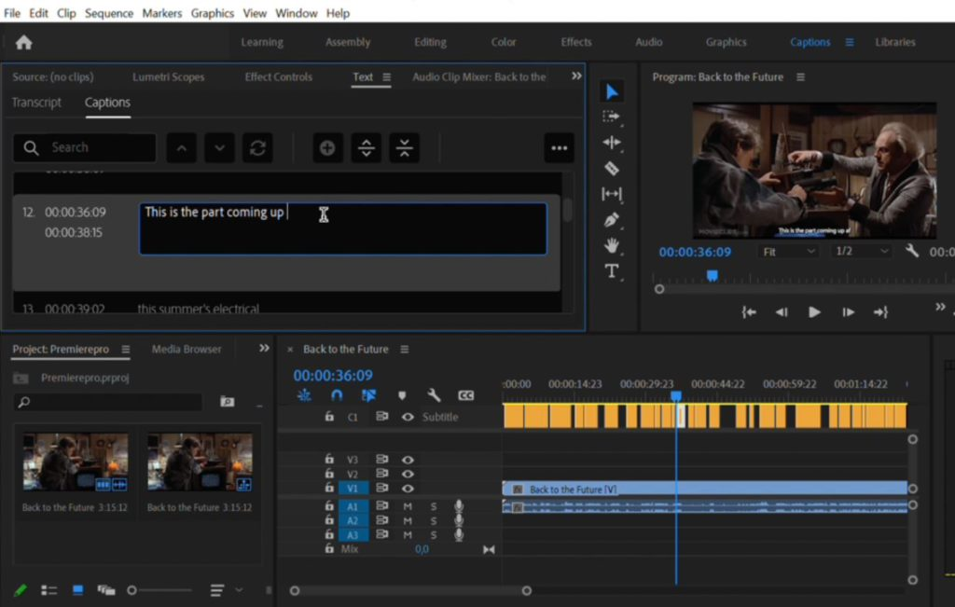Step back one frame
Screen dimensions: 955x607
[781, 312]
